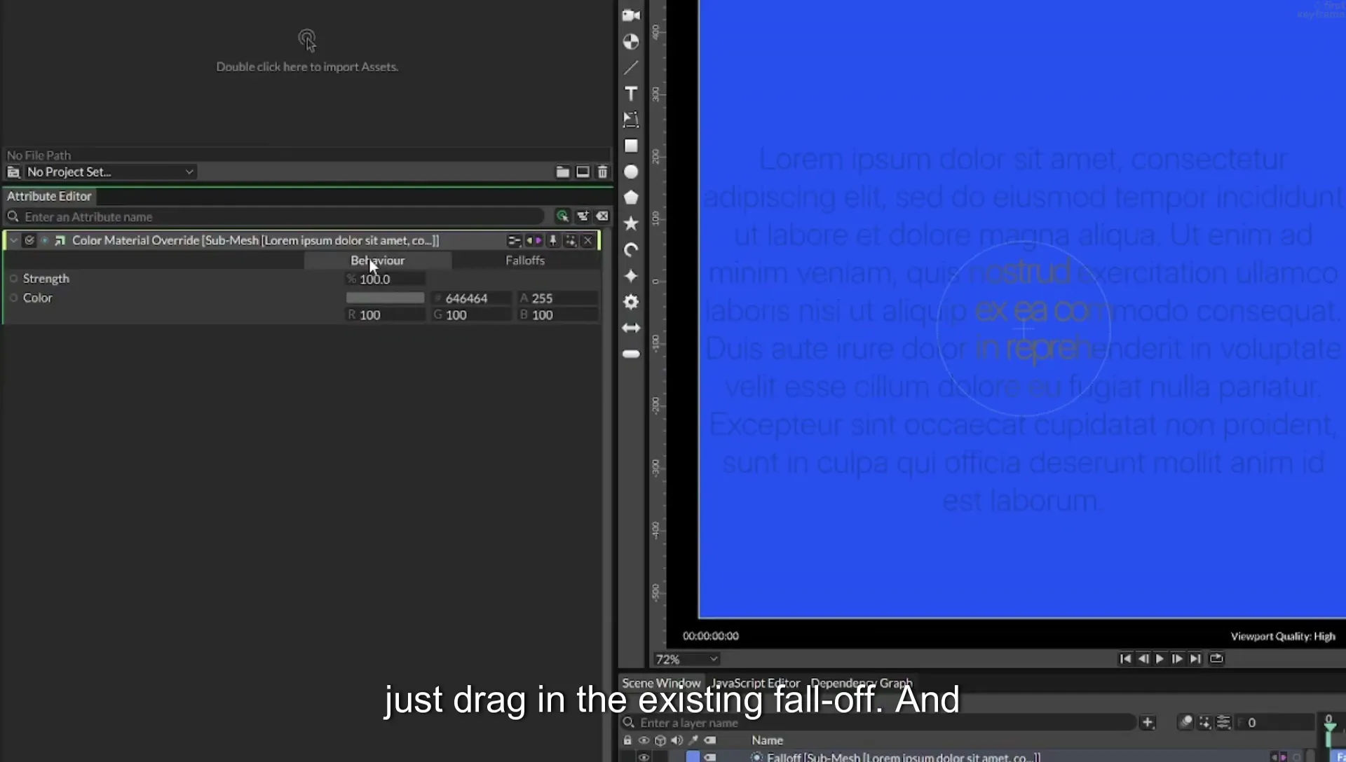Click the hex color field showing 646464

pyautogui.click(x=472, y=298)
